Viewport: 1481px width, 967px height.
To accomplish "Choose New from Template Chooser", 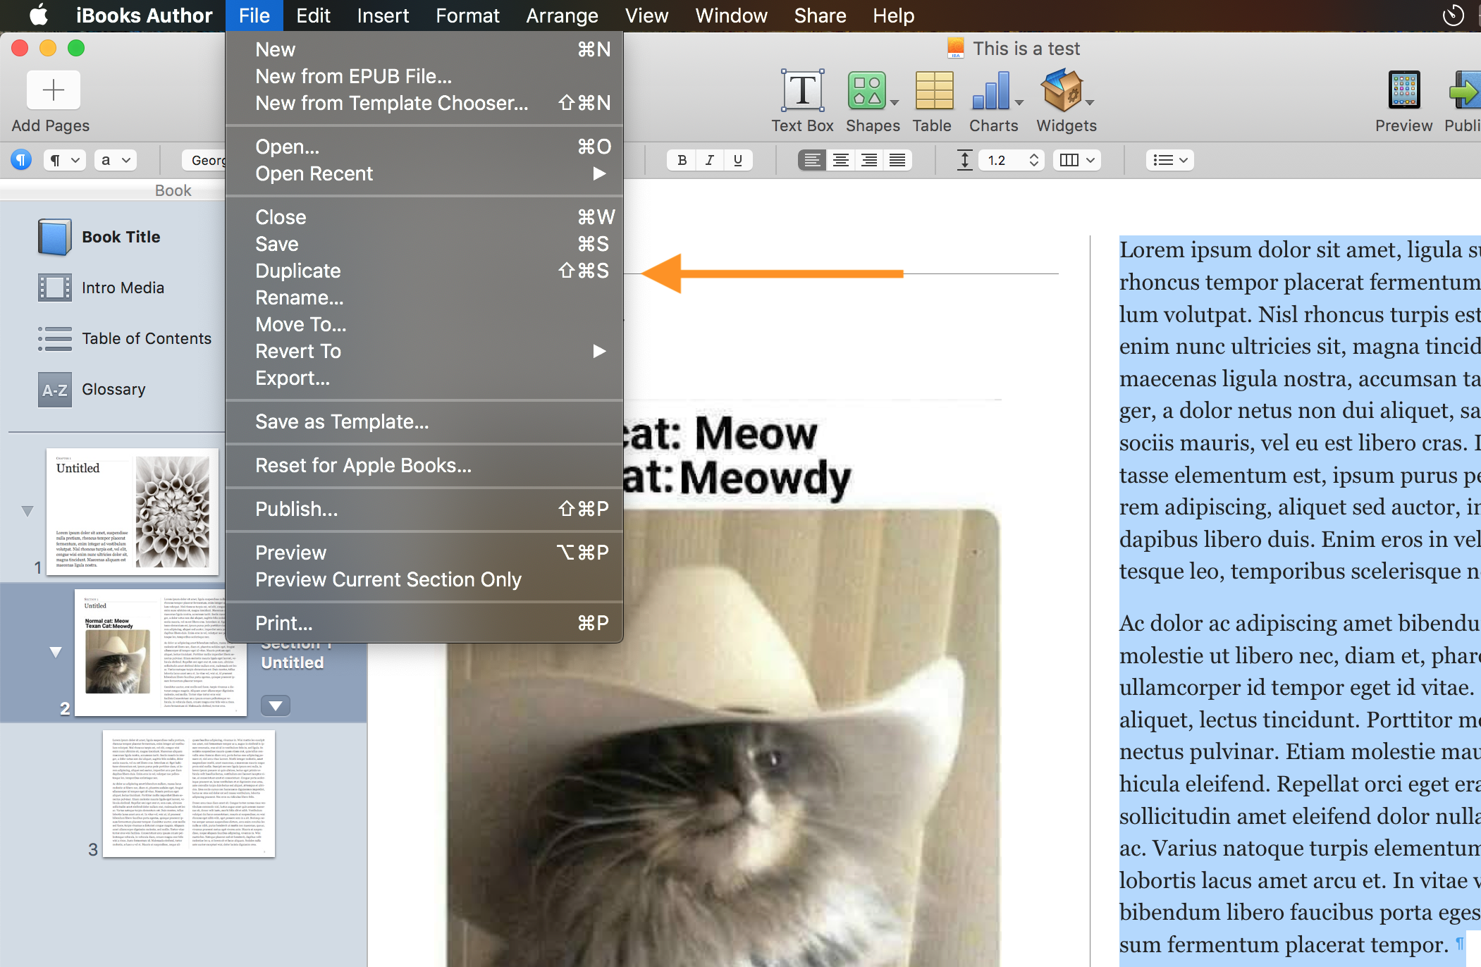I will point(424,103).
